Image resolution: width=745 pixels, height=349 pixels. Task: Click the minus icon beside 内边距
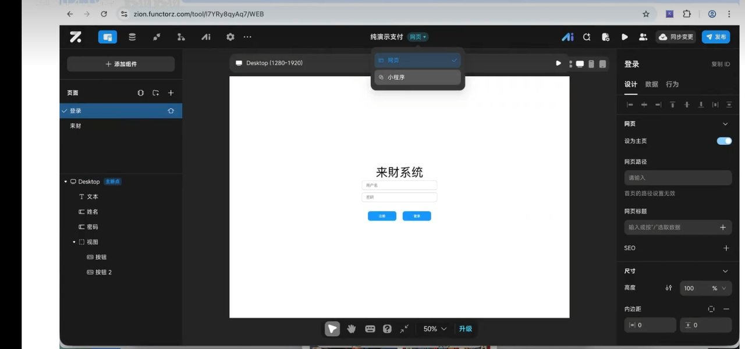(x=726, y=309)
